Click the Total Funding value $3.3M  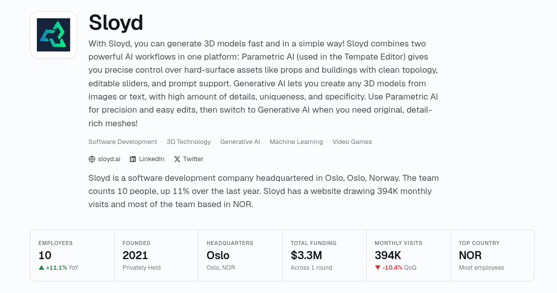coord(306,255)
